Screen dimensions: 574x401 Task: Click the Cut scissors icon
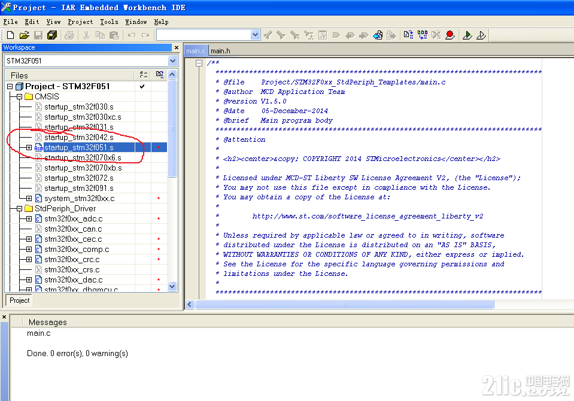(x=86, y=35)
